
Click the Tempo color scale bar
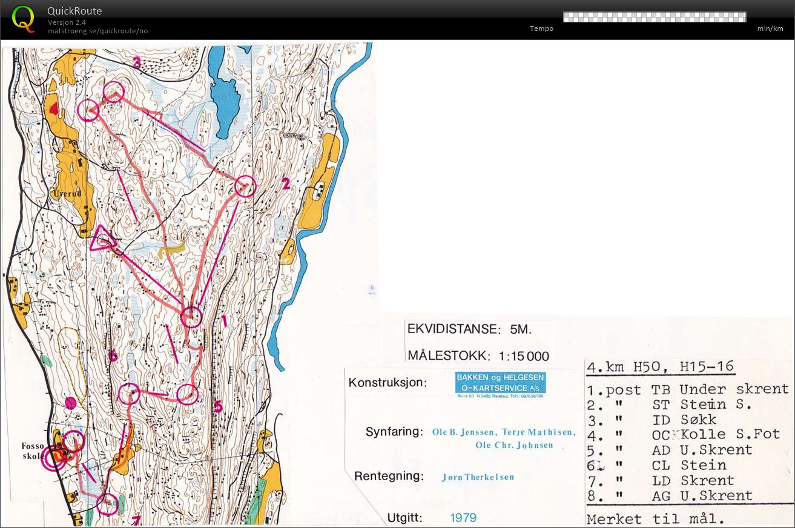655,17
